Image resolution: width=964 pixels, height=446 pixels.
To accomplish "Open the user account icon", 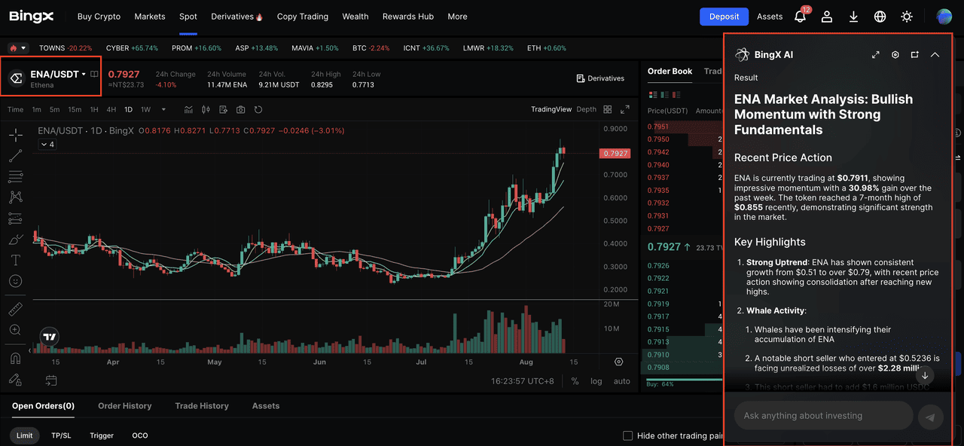I will click(x=827, y=17).
